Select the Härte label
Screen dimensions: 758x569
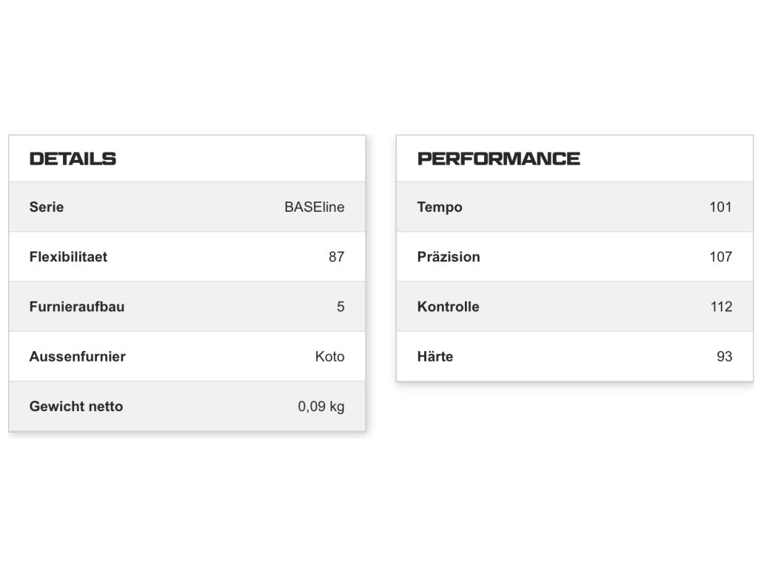435,356
